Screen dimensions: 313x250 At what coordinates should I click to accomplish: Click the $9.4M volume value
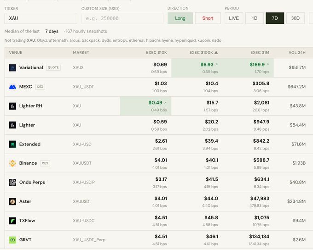(x=299, y=221)
